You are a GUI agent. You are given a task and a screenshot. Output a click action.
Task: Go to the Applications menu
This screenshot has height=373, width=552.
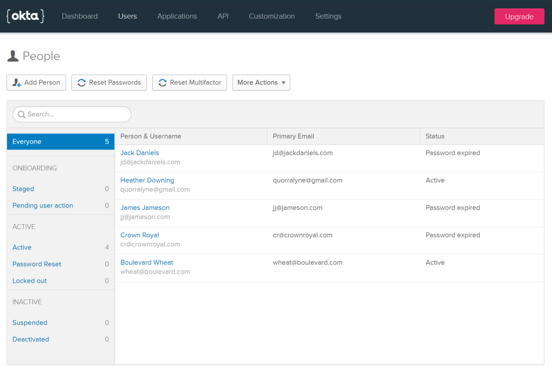(177, 16)
